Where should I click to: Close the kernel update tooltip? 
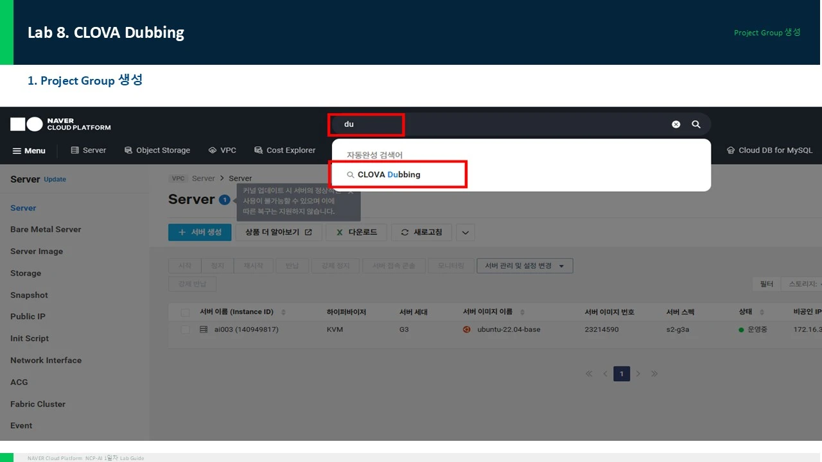[x=351, y=191]
